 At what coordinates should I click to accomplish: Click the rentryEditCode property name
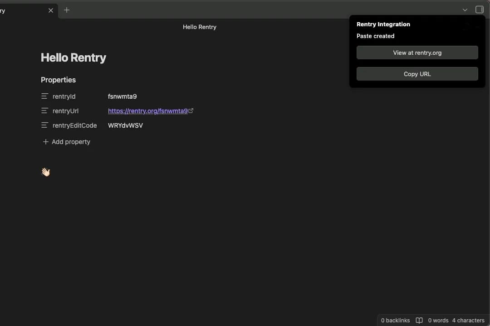click(74, 125)
